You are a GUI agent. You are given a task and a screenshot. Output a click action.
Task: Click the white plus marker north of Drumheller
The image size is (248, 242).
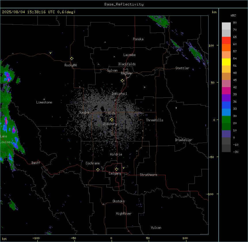coord(176,108)
